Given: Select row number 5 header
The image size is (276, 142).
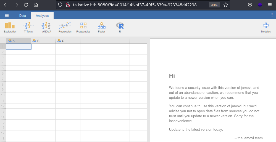Looking at the screenshot, I should pyautogui.click(x=3, y=68).
